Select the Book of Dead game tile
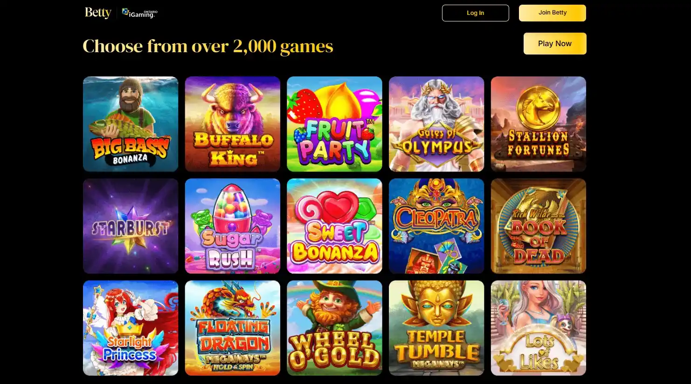 pos(539,226)
